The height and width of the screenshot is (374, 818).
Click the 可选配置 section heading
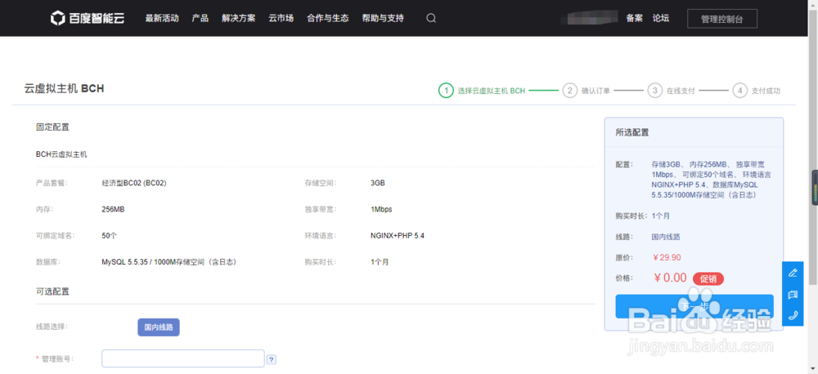(52, 292)
